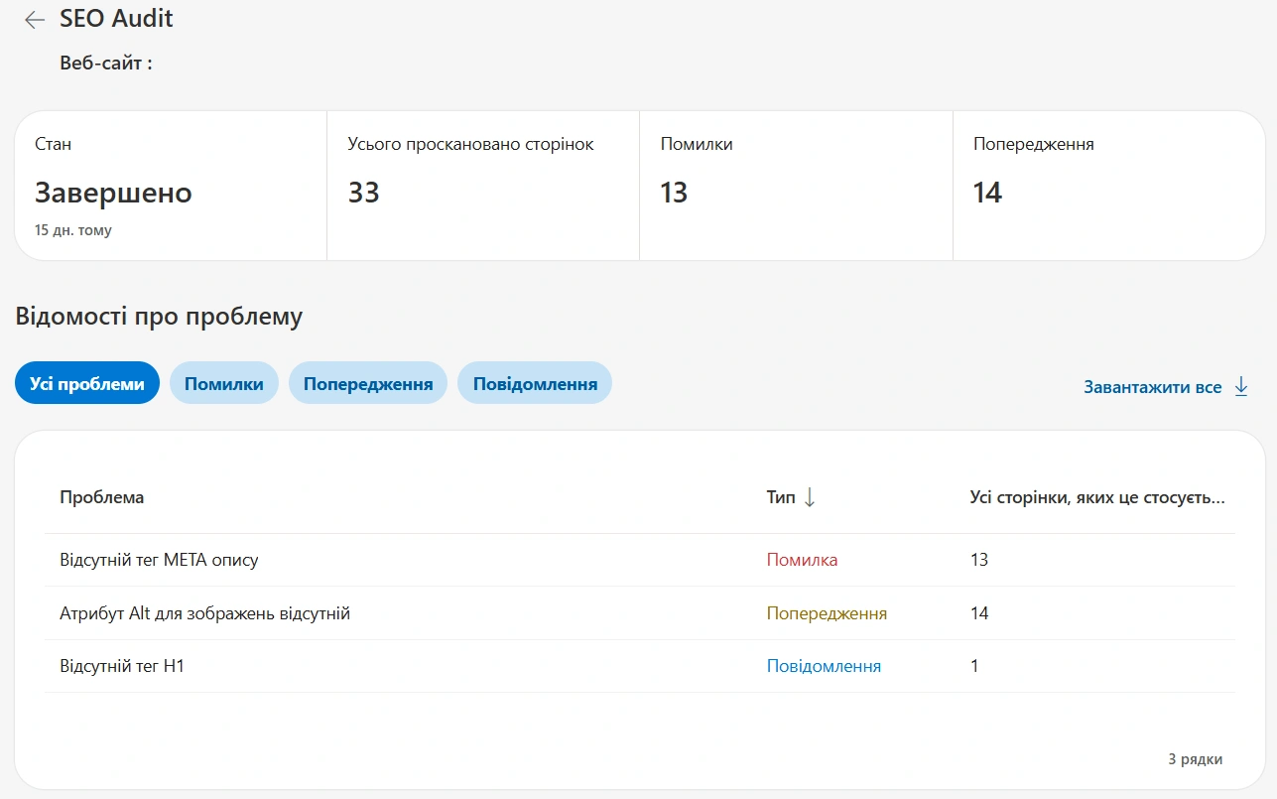Click the Завершено status value
This screenshot has width=1277, height=799.
113,193
